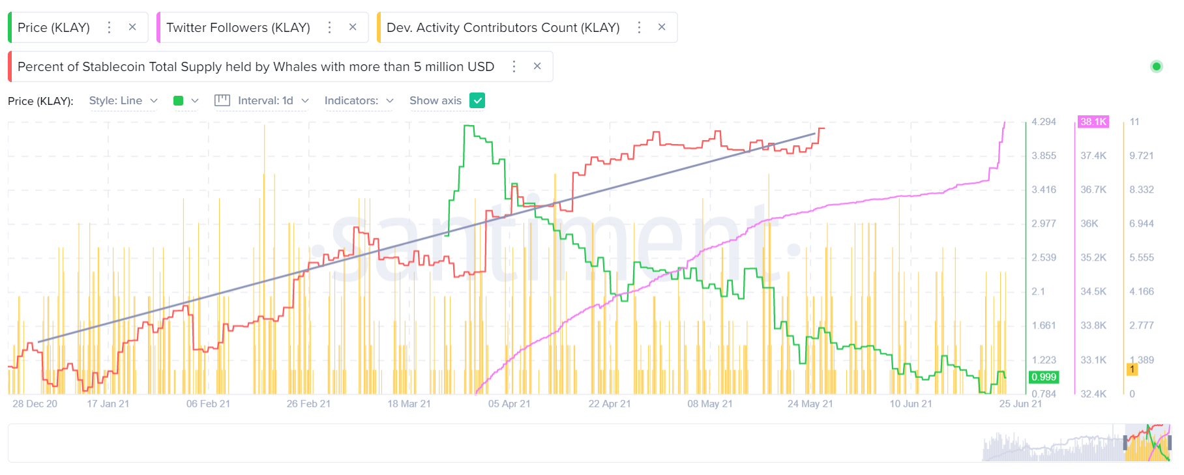Viewport: 1184px width, 475px height.
Task: Remove the Twitter Followers (KLAY) metric
Action: click(353, 27)
